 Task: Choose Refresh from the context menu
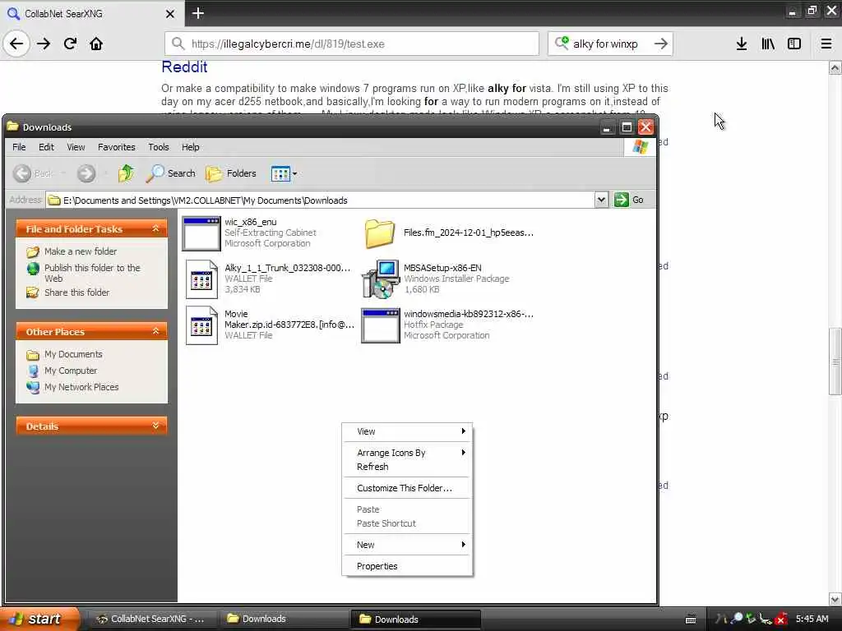[x=407, y=467]
